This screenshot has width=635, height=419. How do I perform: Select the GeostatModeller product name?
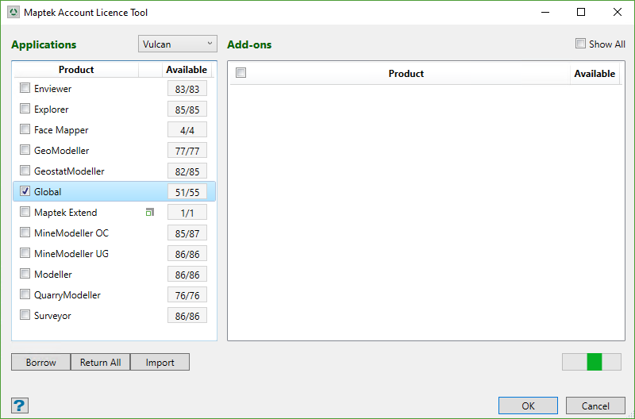coord(69,171)
